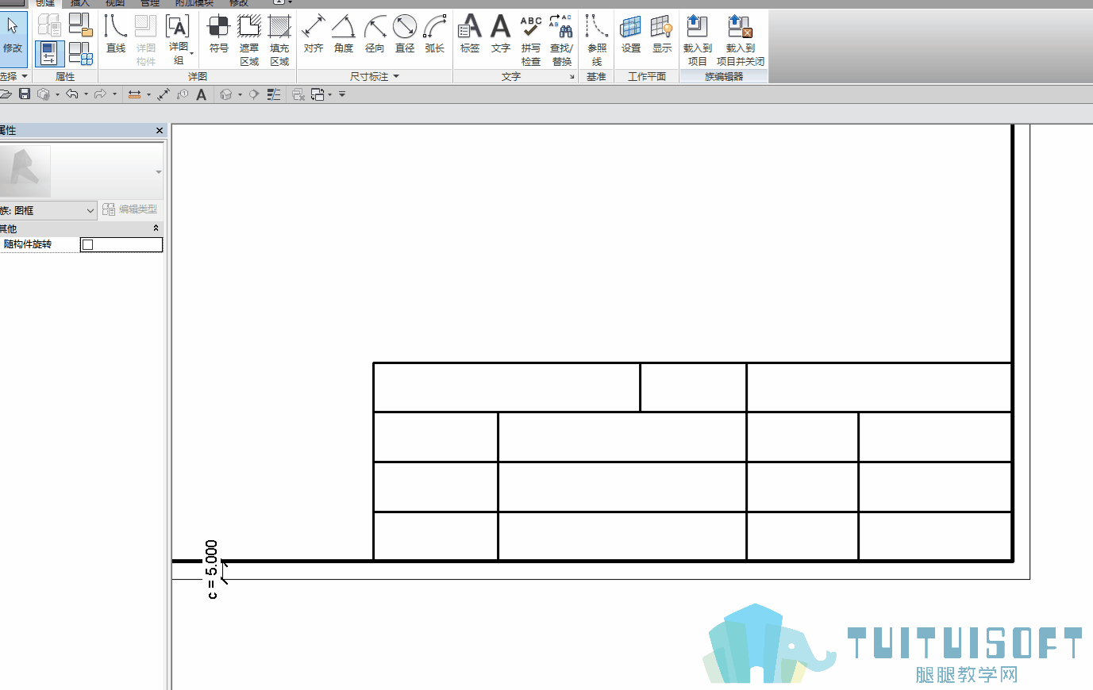Open the customize quick access toolbar arrow

coord(342,94)
